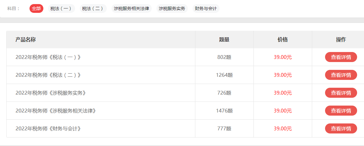Click the 题量 column header

(x=224, y=39)
